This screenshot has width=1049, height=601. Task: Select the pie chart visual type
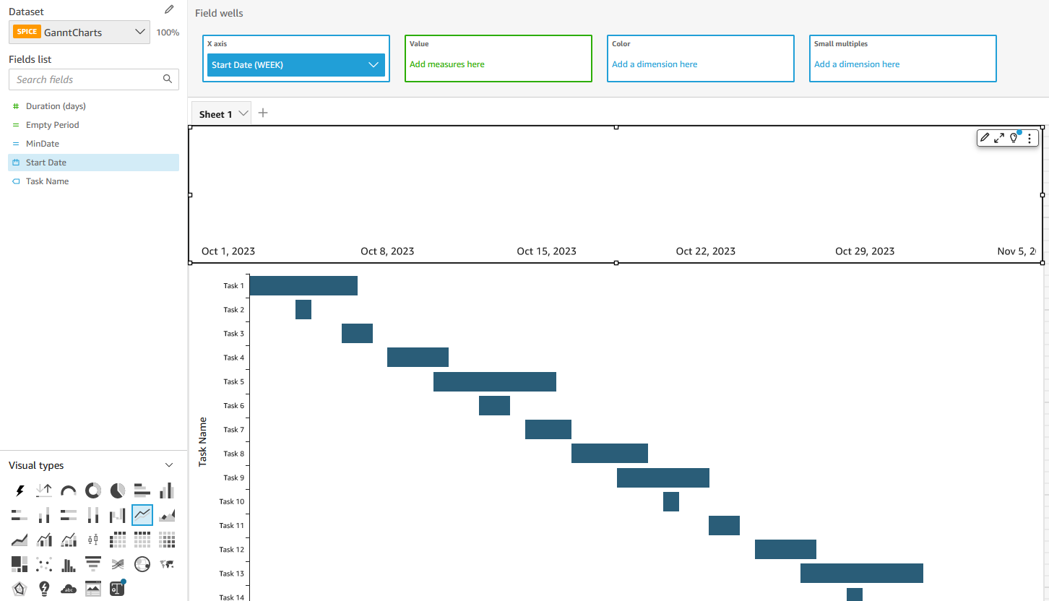[x=117, y=490]
